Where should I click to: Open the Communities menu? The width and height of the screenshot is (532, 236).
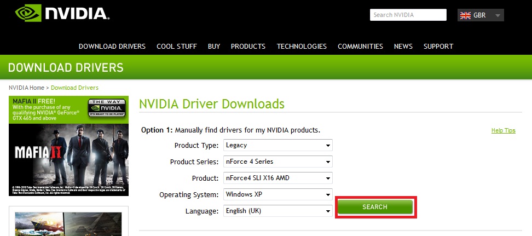[x=360, y=46]
